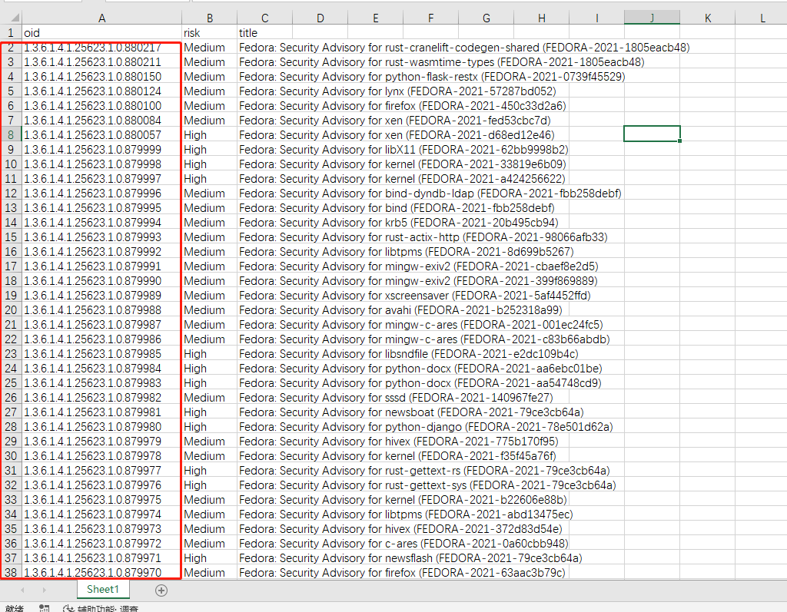Click the 'title' header cell

(264, 32)
